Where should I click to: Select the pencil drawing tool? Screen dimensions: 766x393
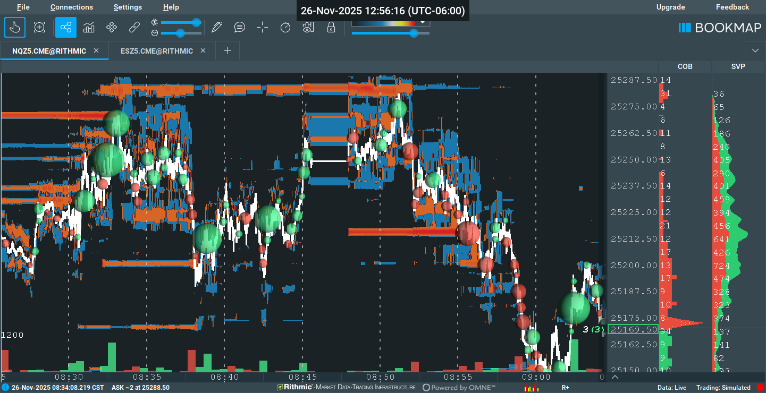[216, 27]
